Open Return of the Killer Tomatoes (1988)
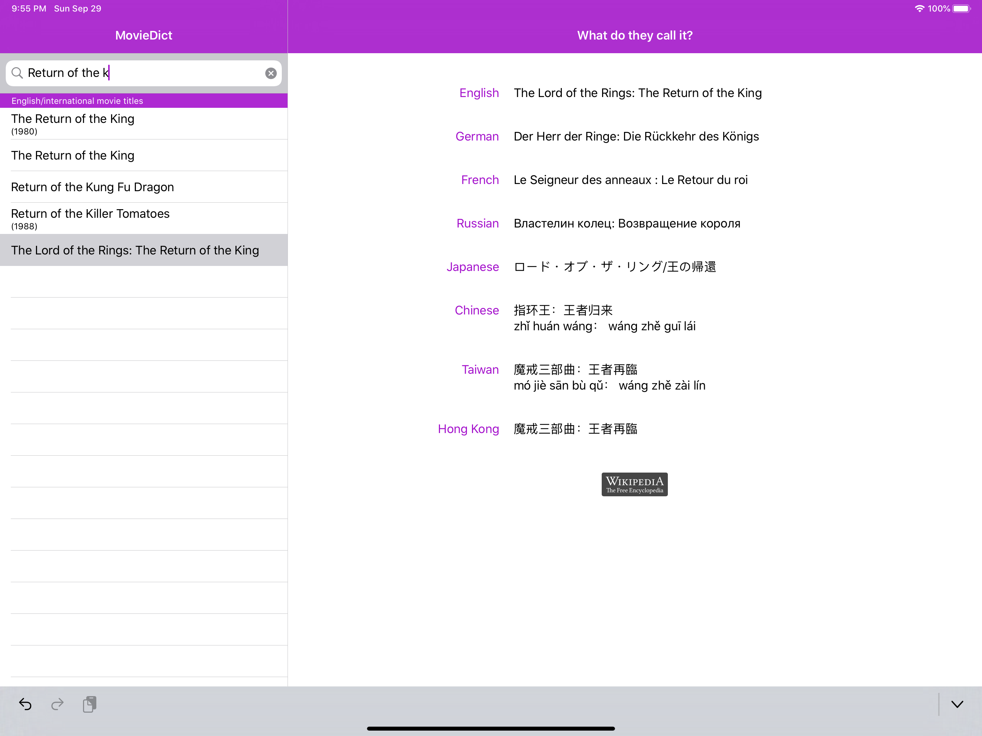 pos(144,218)
